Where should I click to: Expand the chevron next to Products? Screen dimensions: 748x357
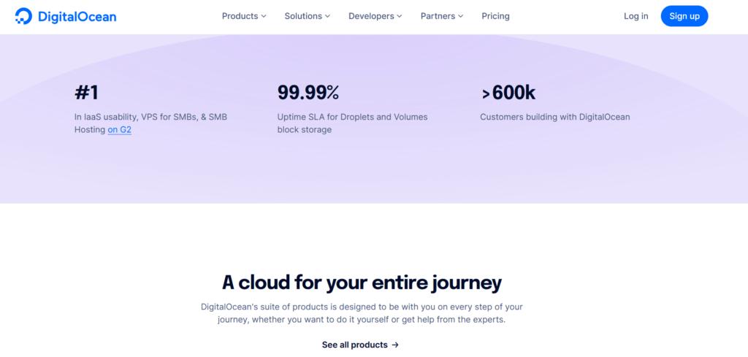(264, 16)
